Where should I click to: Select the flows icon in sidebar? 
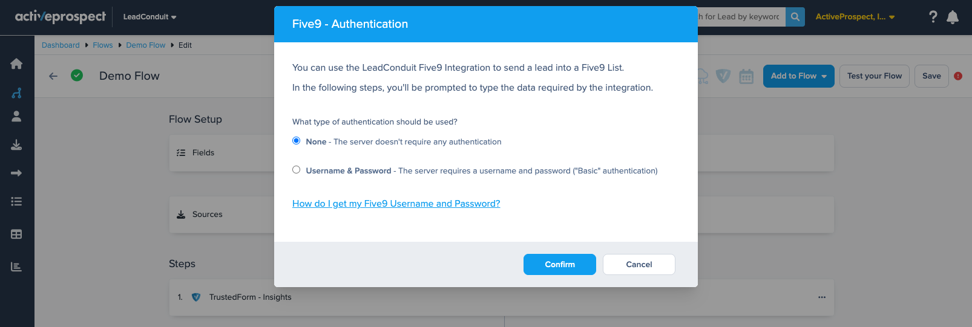[x=16, y=92]
